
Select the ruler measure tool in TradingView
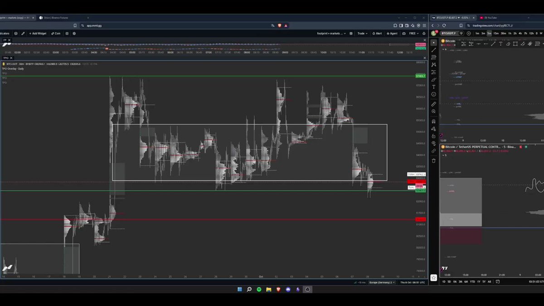click(x=434, y=104)
